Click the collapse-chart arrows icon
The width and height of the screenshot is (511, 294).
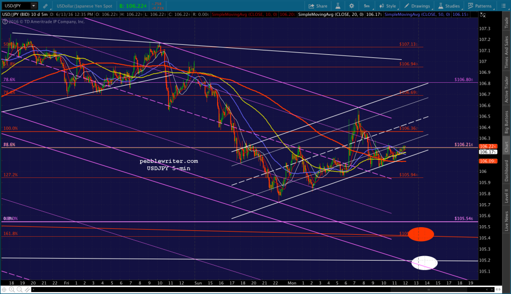click(x=483, y=14)
